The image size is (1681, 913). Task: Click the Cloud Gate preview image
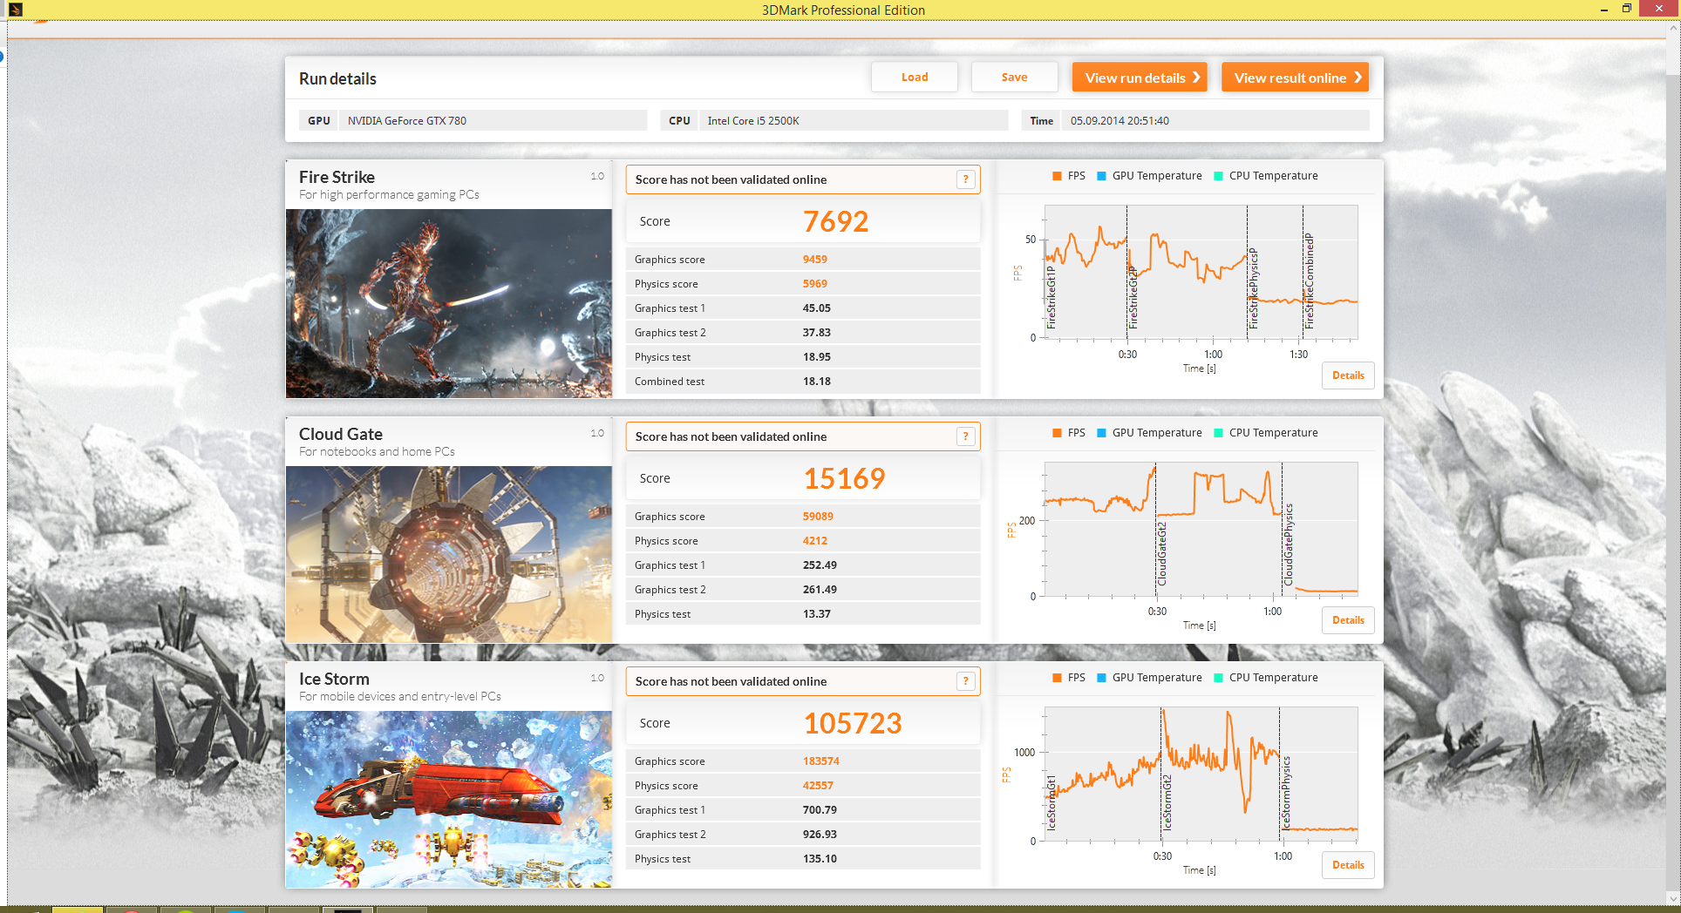tap(449, 554)
